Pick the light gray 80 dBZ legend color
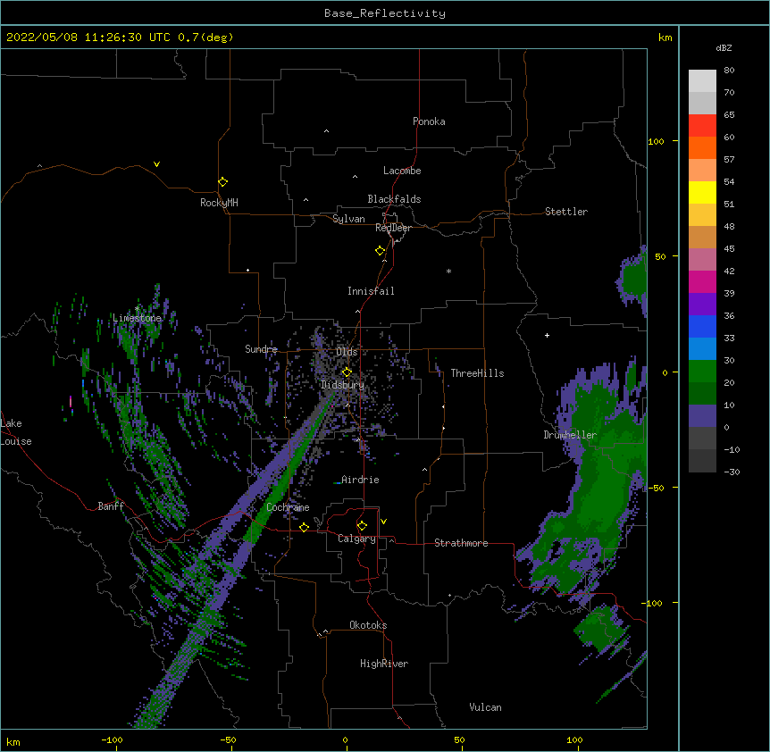The image size is (770, 752). (702, 81)
